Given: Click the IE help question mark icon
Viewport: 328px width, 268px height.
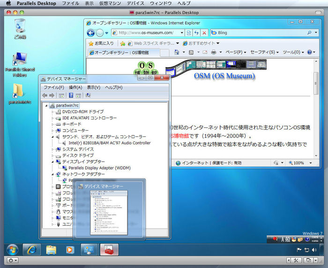Looking at the screenshot, I should (309, 52).
